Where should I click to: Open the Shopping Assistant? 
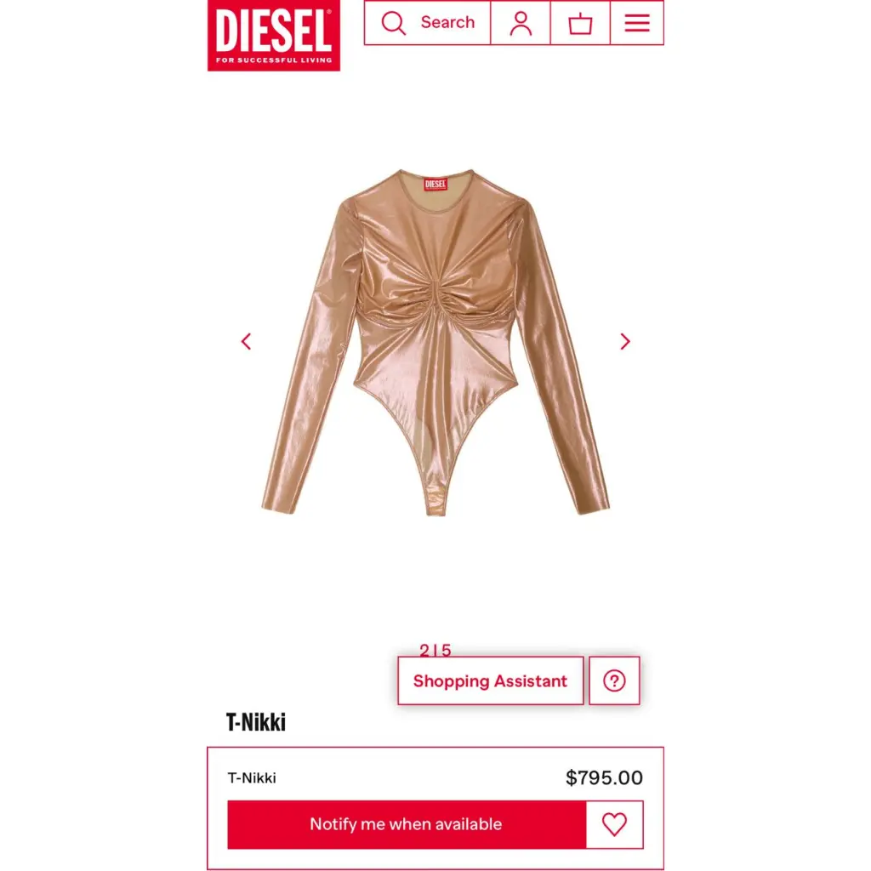coord(491,680)
